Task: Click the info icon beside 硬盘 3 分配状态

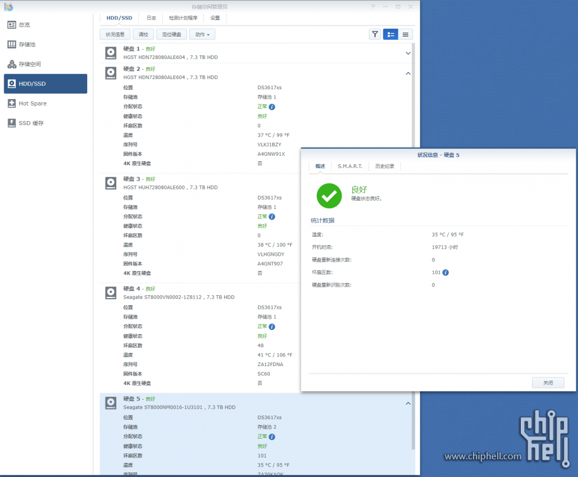Action: coord(272,217)
